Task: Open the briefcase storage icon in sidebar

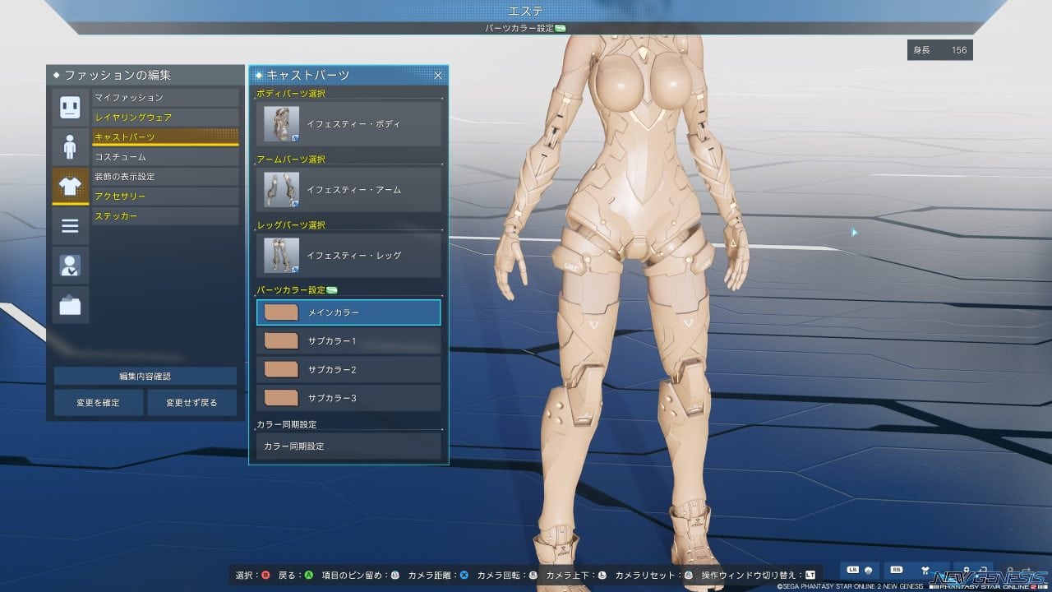Action: point(71,304)
